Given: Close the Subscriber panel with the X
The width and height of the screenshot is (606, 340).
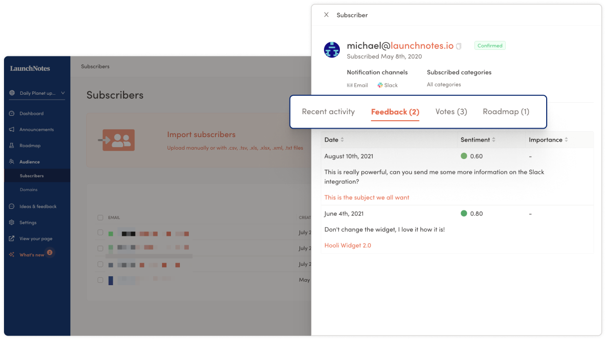Looking at the screenshot, I should (x=326, y=15).
